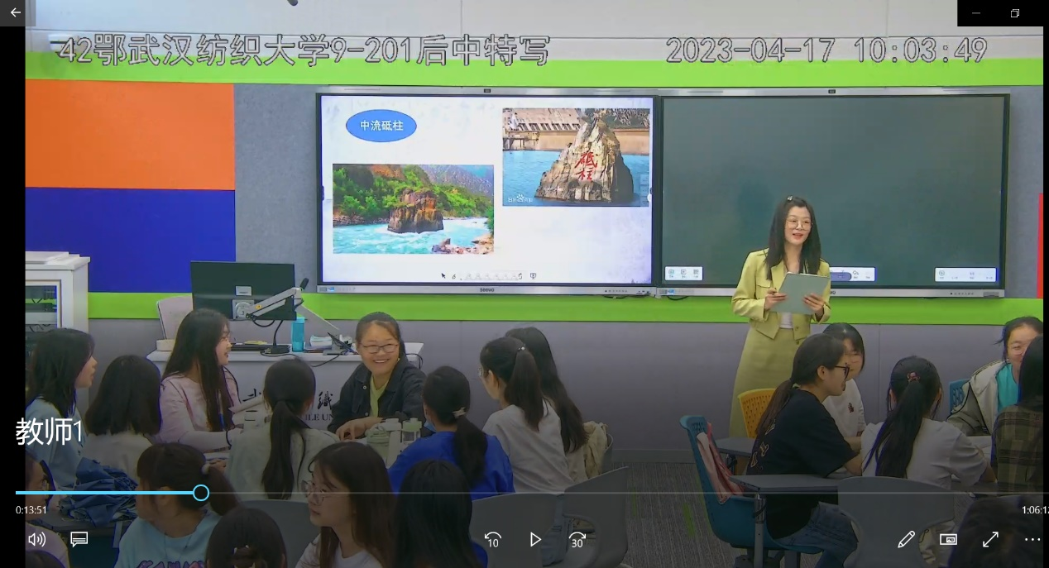The height and width of the screenshot is (568, 1049).
Task: Skip back 10 seconds
Action: pos(492,539)
